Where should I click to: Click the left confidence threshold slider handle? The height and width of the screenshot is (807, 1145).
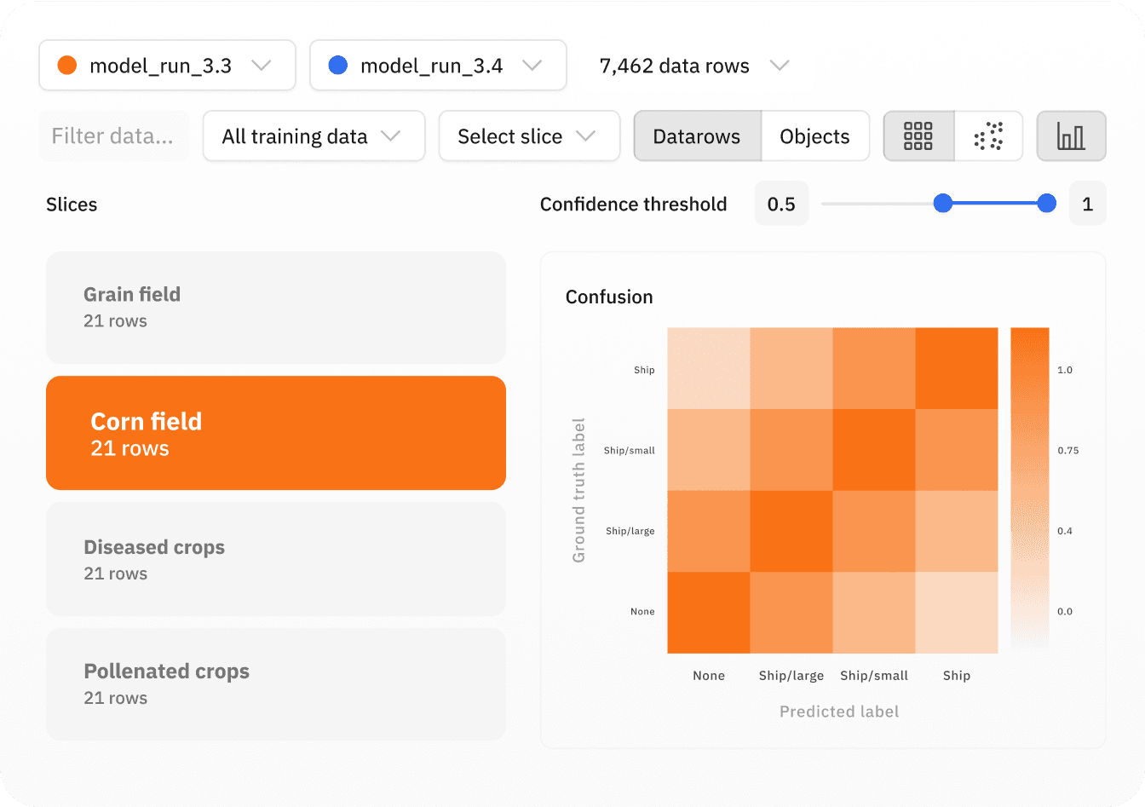942,204
